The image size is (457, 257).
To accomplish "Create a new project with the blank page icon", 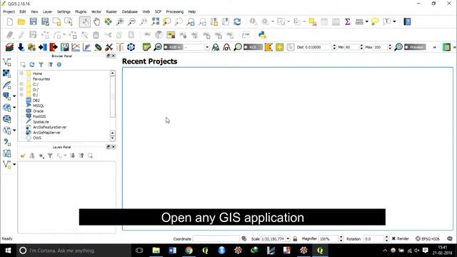I will click(x=10, y=22).
